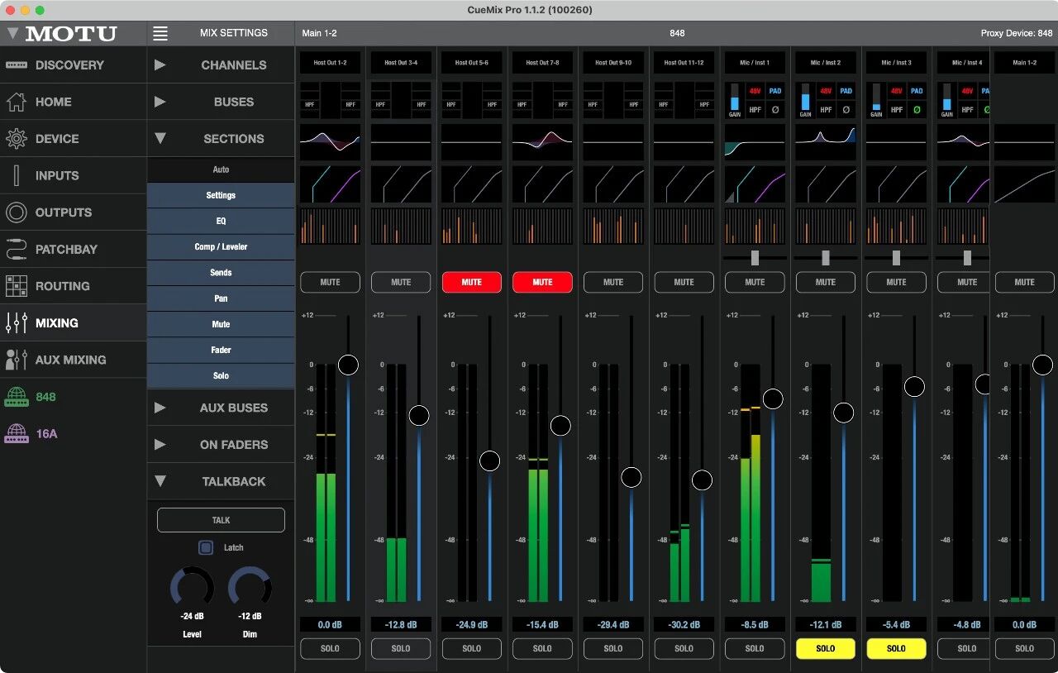1058x673 pixels.
Task: Click the Mic / Inst 1 EQ curve thumbnail
Action: tap(755, 143)
